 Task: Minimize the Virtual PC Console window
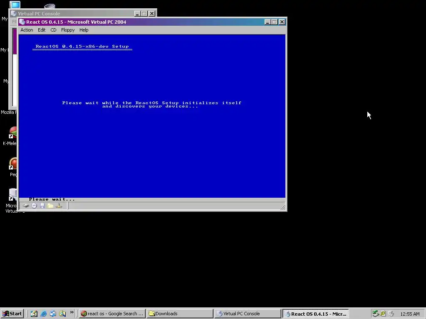click(137, 14)
